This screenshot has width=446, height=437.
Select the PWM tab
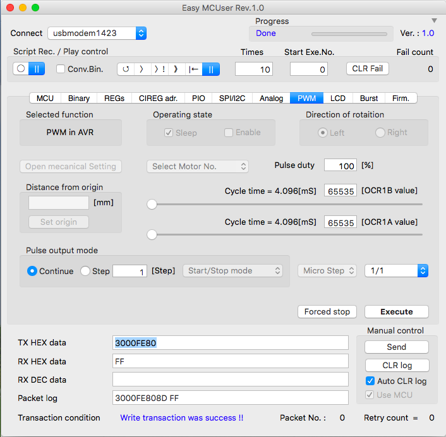point(306,98)
